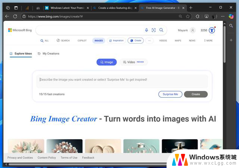Open Privacy and Cookies link
Viewport: 239px width, 168px height.
click(x=20, y=158)
